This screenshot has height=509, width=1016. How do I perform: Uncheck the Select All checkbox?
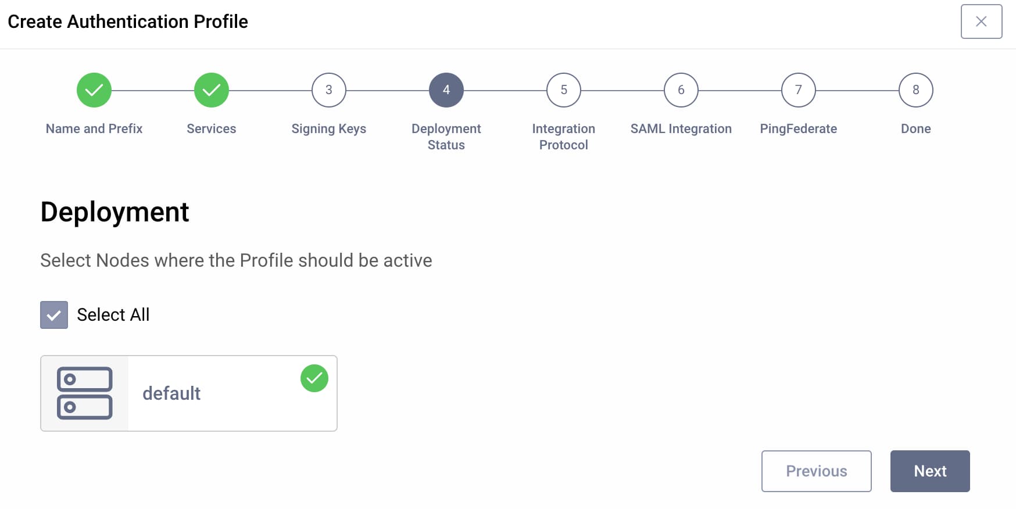pyautogui.click(x=53, y=314)
